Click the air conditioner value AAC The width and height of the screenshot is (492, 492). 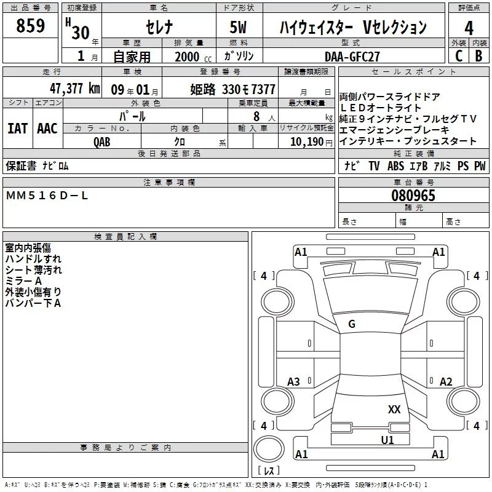pyautogui.click(x=47, y=129)
